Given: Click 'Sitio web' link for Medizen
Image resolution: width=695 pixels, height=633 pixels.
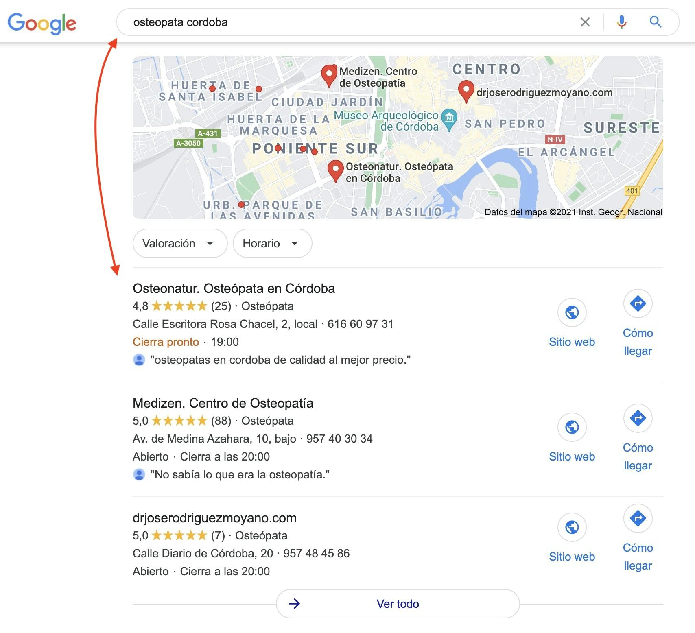Looking at the screenshot, I should point(572,456).
